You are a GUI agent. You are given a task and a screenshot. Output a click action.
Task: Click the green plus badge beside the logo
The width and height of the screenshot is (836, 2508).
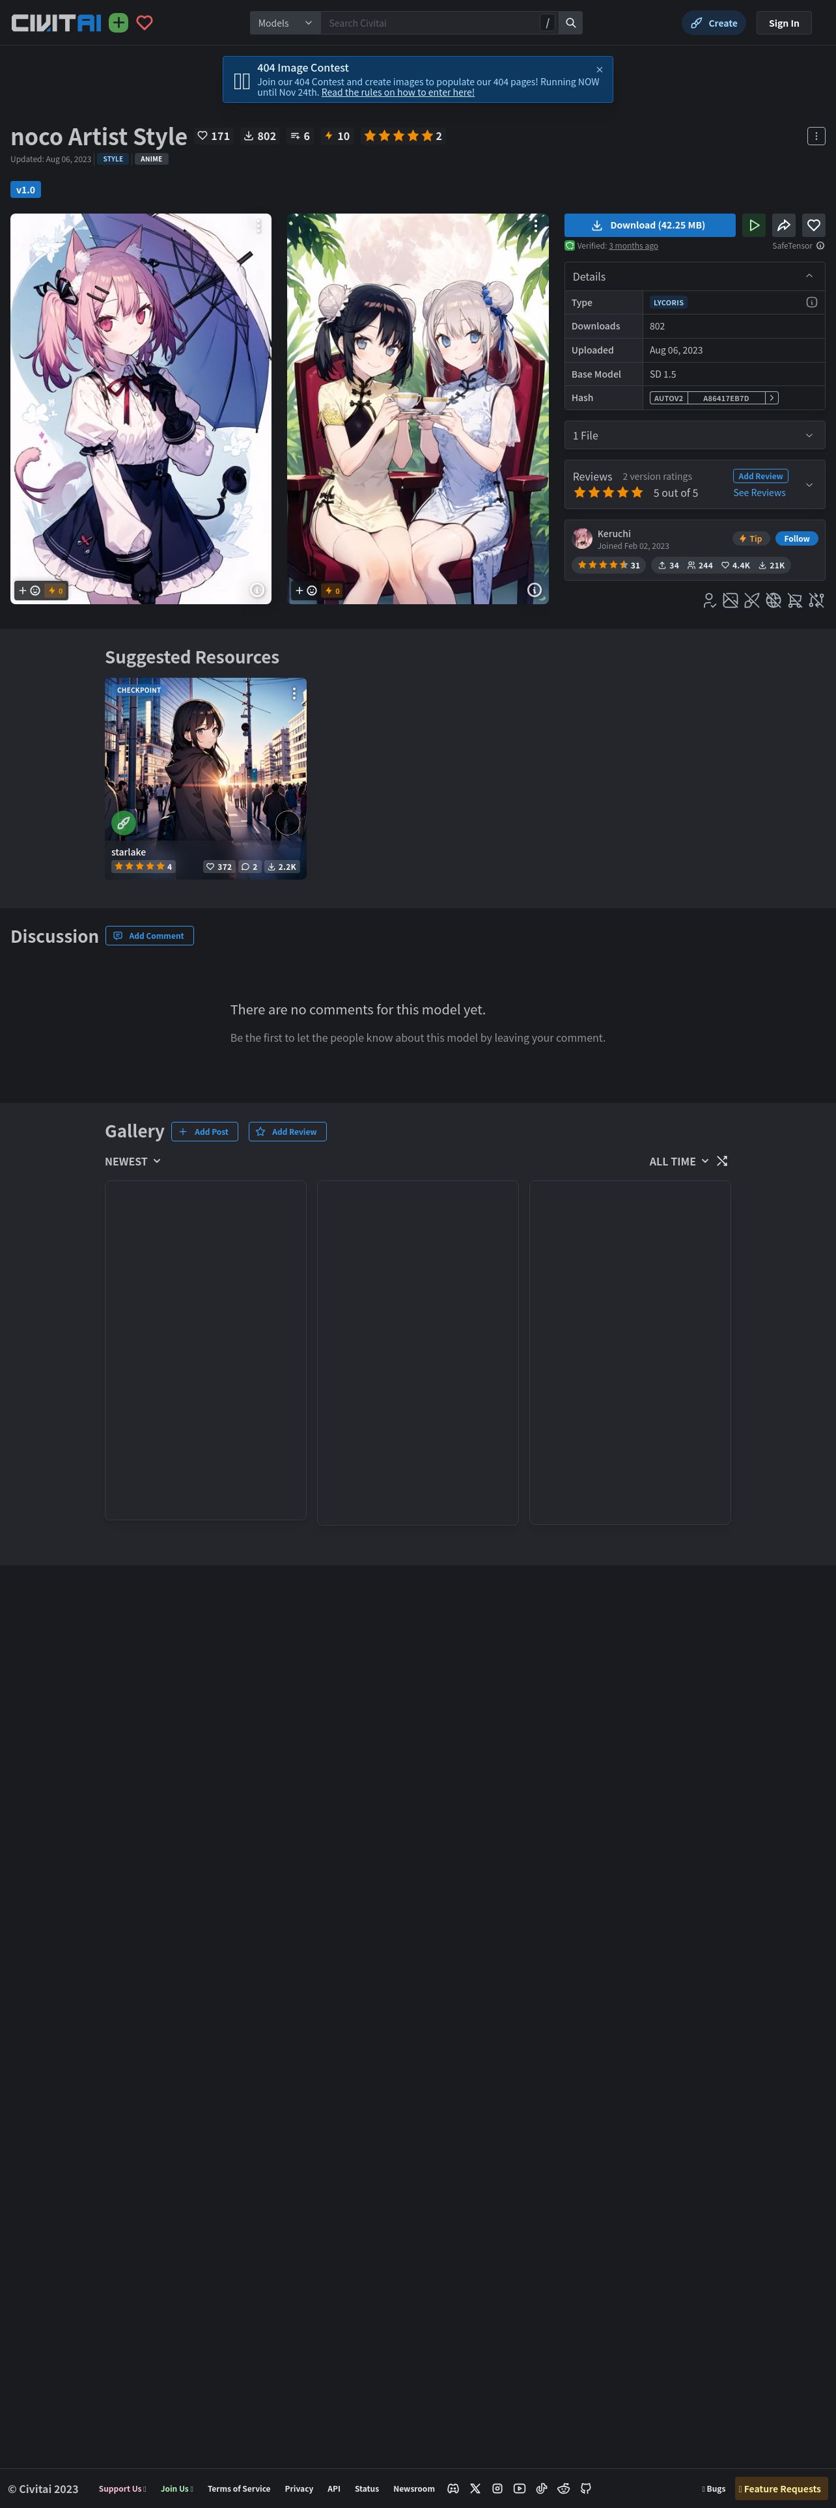click(118, 22)
